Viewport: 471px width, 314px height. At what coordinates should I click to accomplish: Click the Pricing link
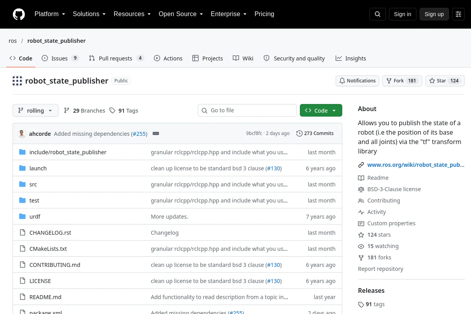[264, 14]
